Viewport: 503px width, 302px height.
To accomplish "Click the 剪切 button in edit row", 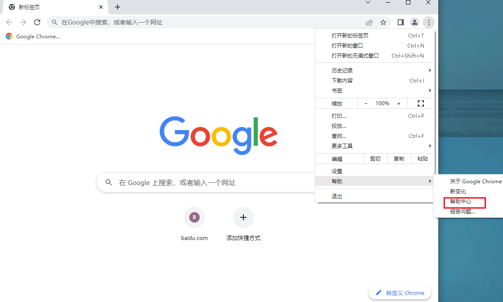I will (375, 159).
